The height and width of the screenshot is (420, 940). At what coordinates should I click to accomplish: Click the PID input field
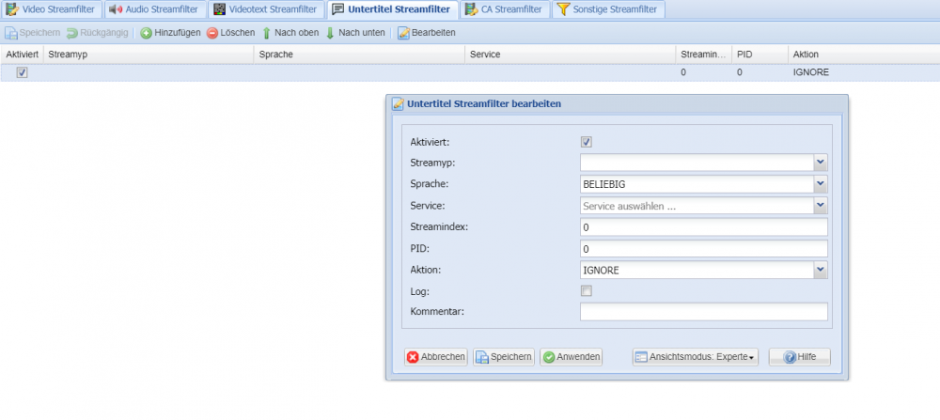(x=704, y=249)
